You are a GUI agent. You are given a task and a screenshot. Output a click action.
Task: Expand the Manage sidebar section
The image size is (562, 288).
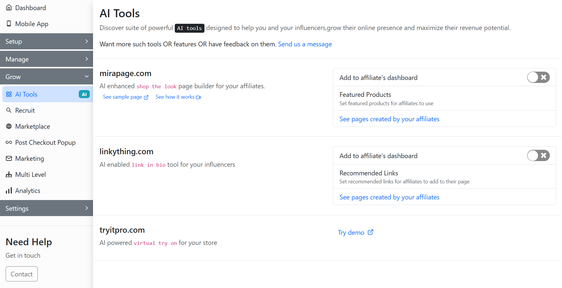point(47,59)
